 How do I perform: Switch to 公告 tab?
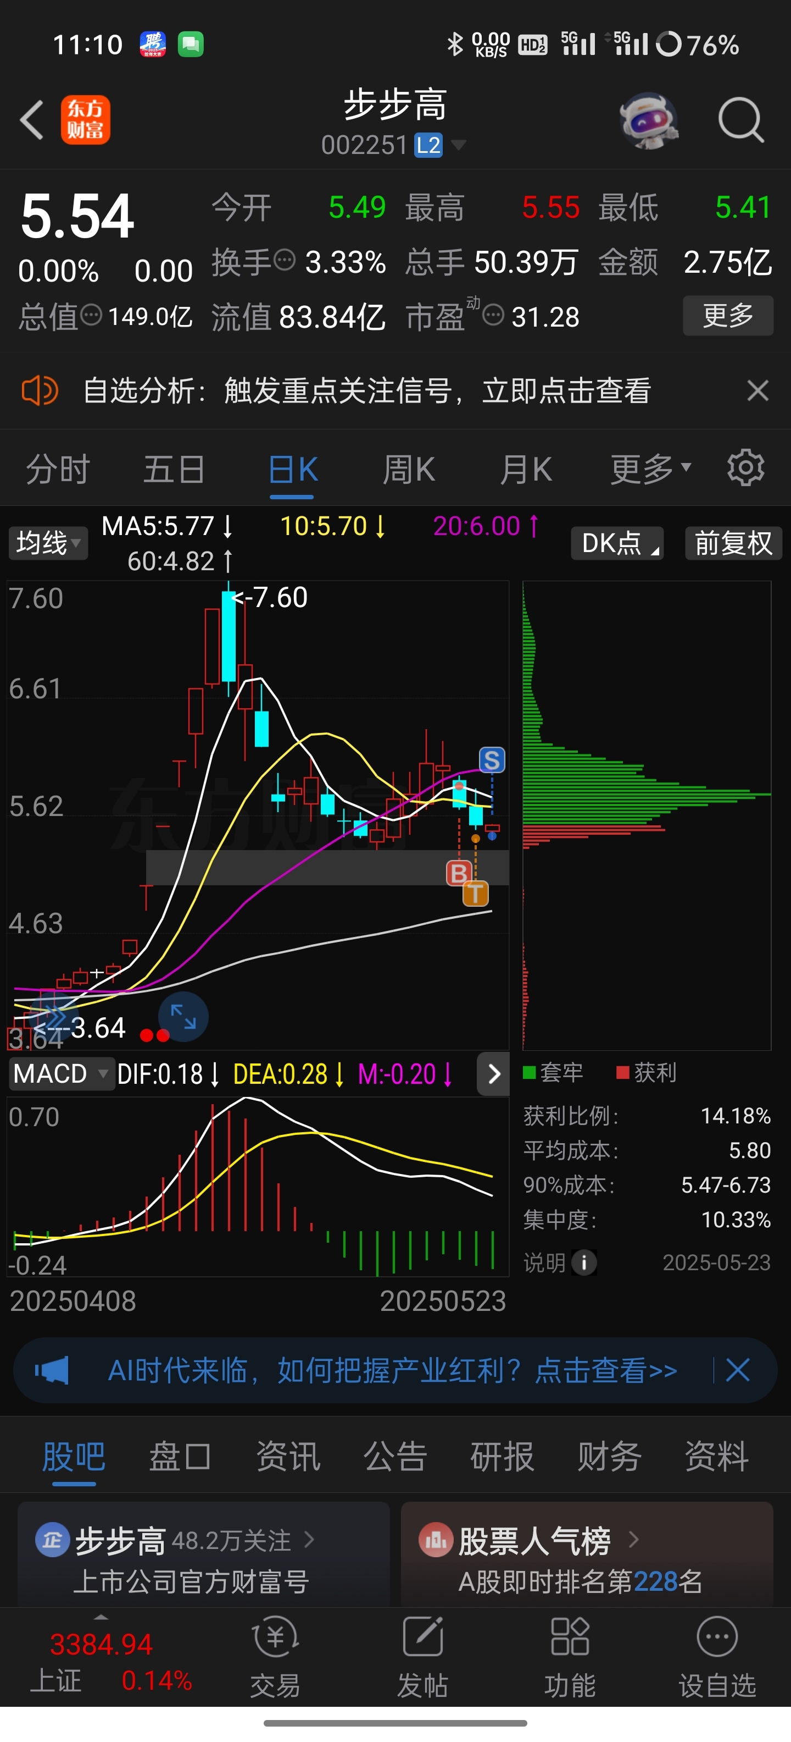tap(395, 1456)
